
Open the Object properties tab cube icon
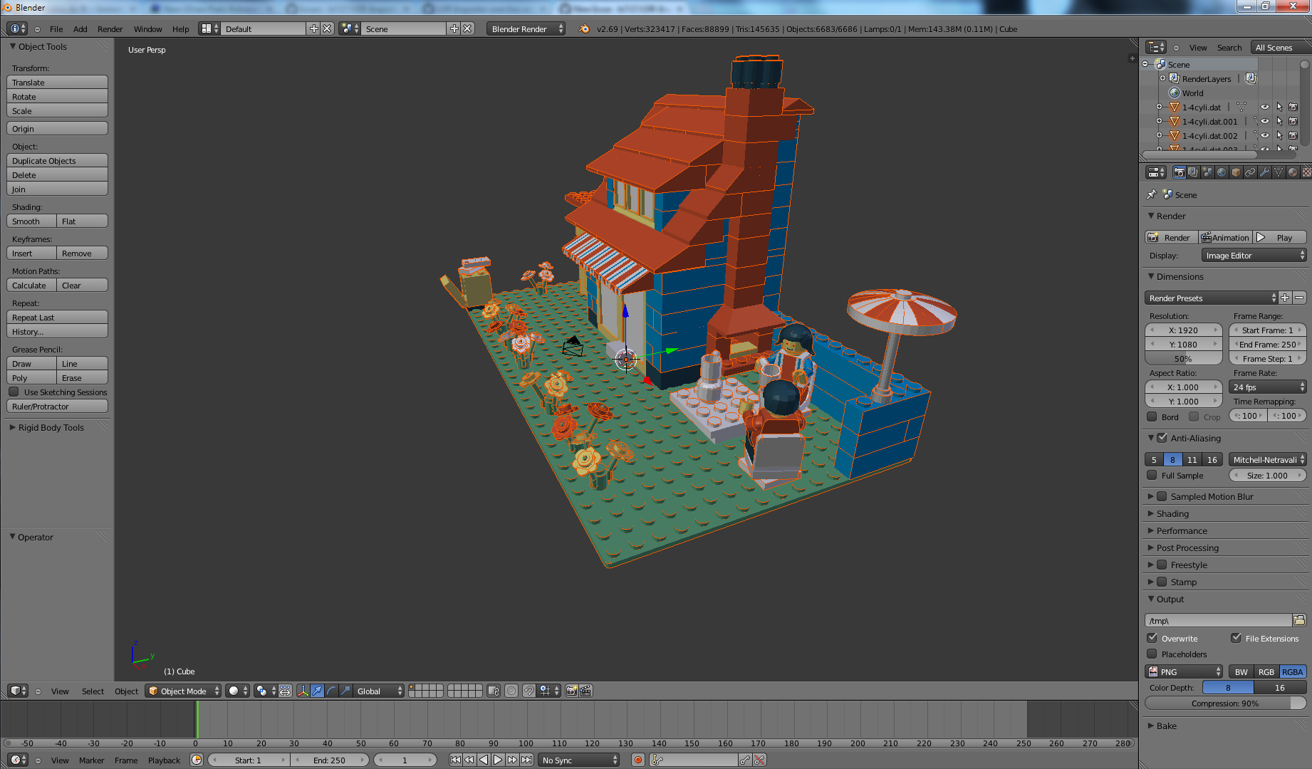coord(1236,172)
